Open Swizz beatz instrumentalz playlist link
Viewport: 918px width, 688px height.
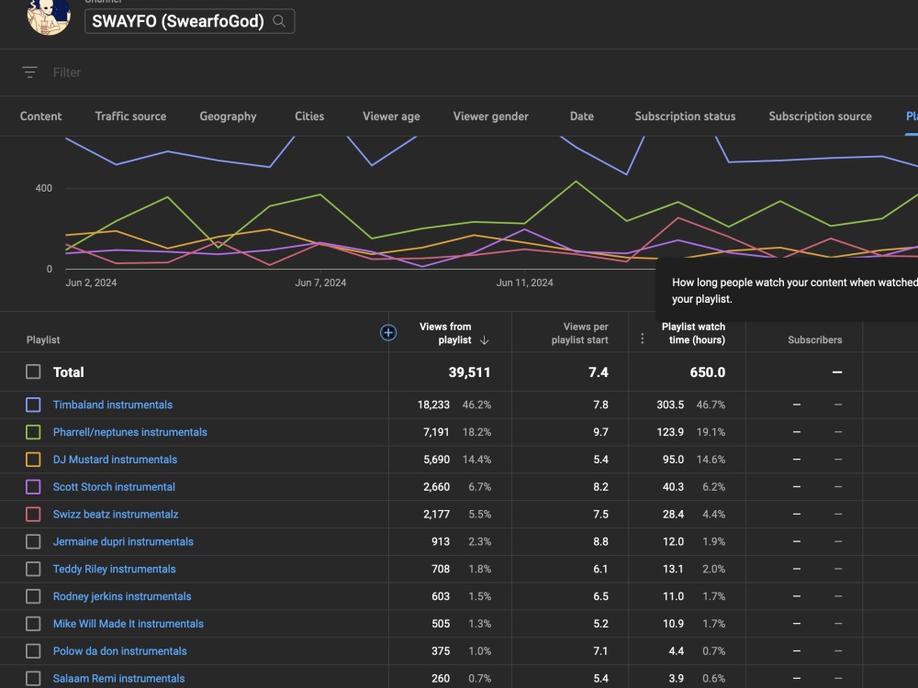coord(116,515)
